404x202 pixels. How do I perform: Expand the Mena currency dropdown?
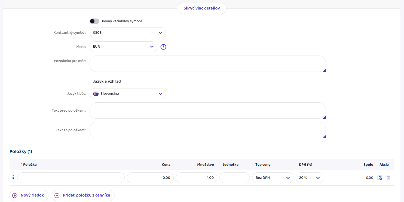(x=123, y=47)
